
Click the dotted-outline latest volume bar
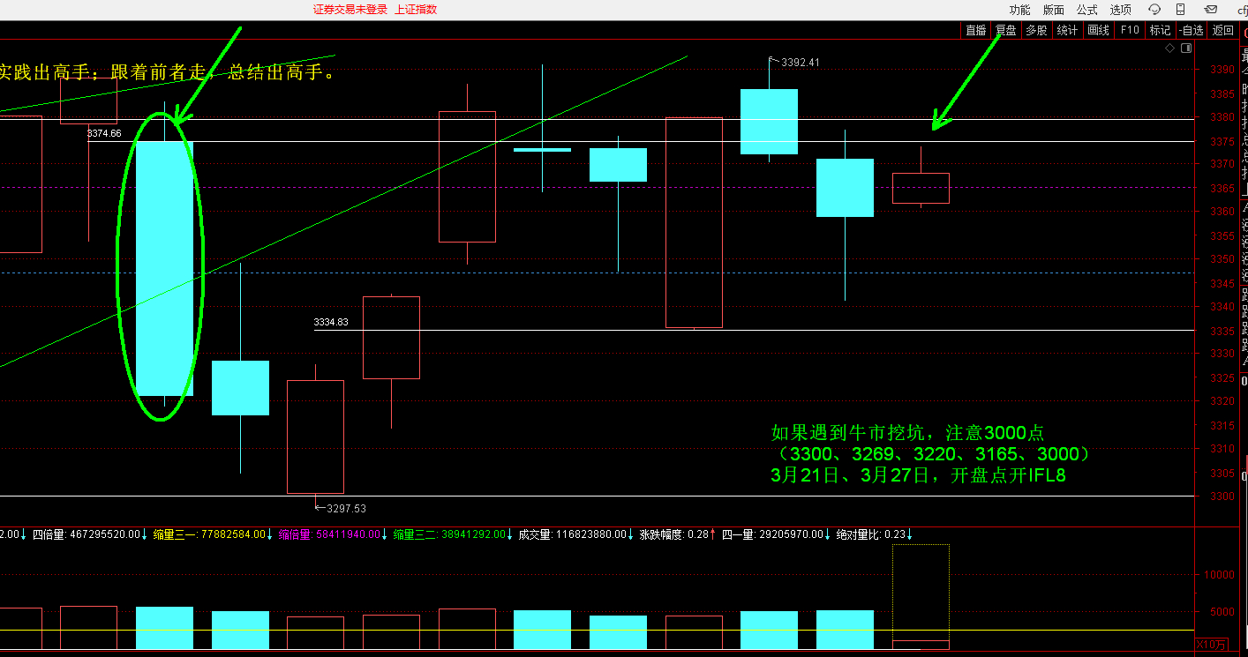[x=921, y=596]
